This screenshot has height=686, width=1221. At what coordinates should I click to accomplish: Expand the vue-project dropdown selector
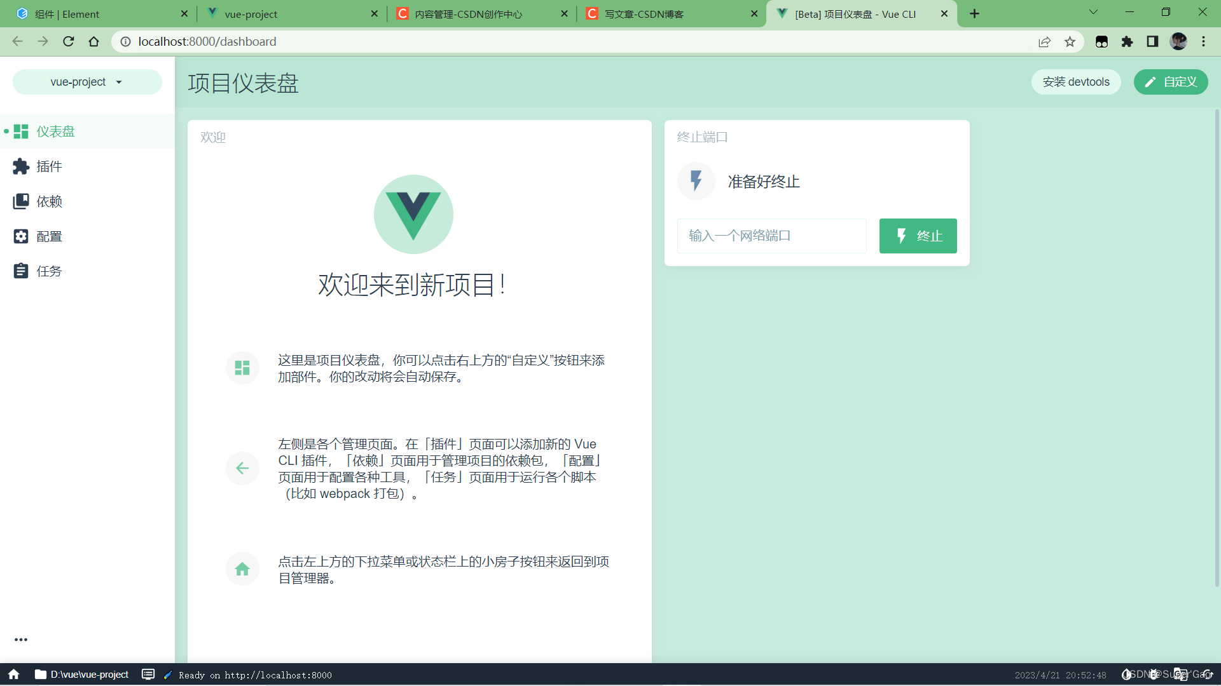(87, 82)
